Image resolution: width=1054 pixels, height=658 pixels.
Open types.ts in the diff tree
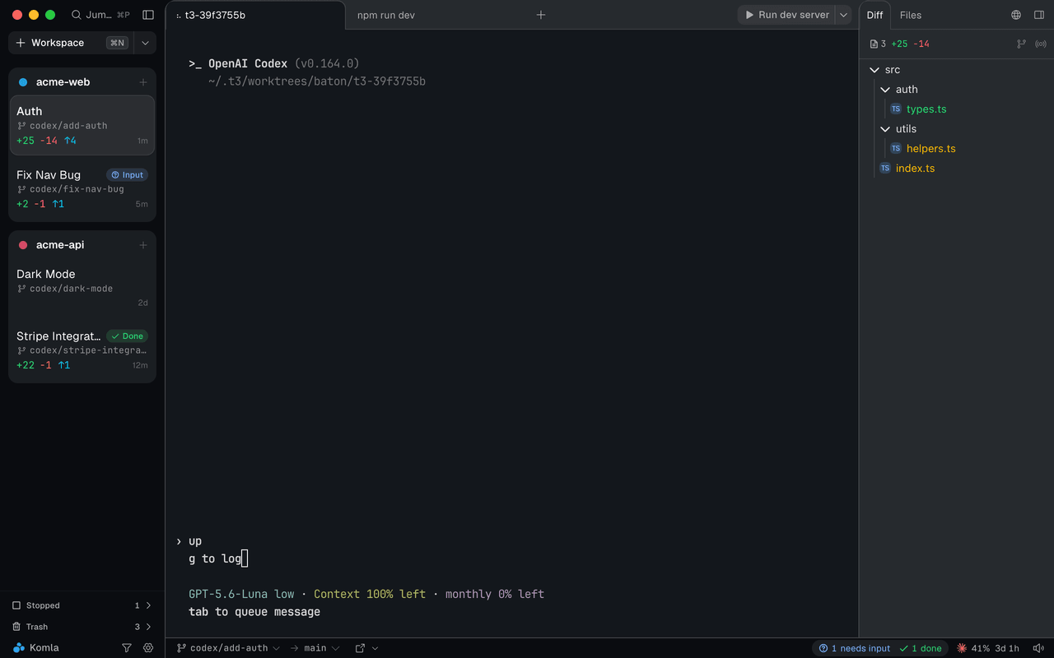(x=926, y=109)
